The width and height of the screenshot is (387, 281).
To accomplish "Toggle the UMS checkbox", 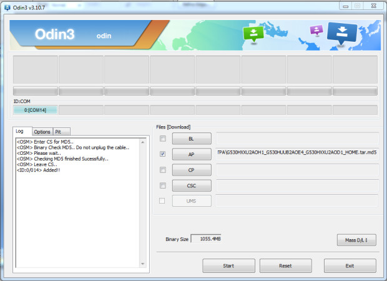I will [162, 200].
